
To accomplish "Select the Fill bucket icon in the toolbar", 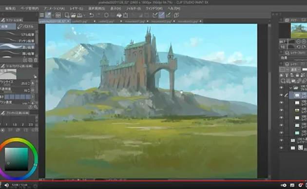I will coord(119,15).
